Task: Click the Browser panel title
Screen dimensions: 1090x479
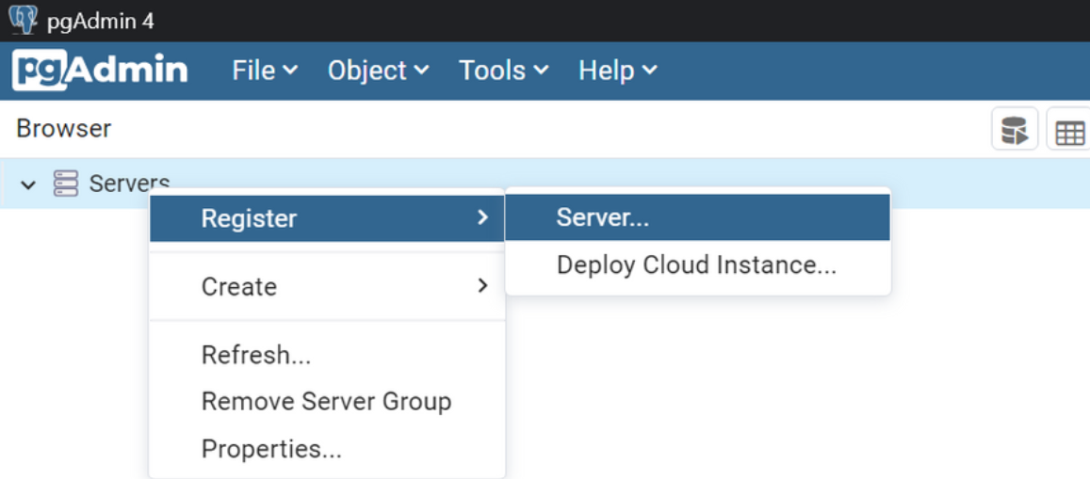Action: 64,129
